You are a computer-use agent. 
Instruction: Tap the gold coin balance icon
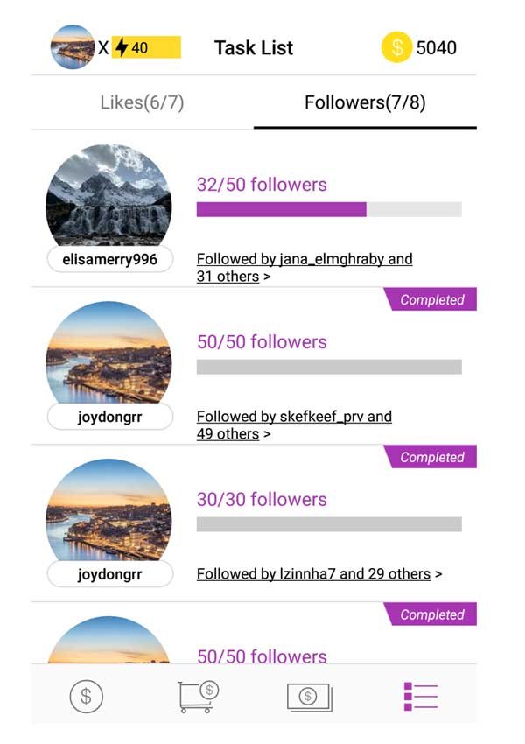396,47
